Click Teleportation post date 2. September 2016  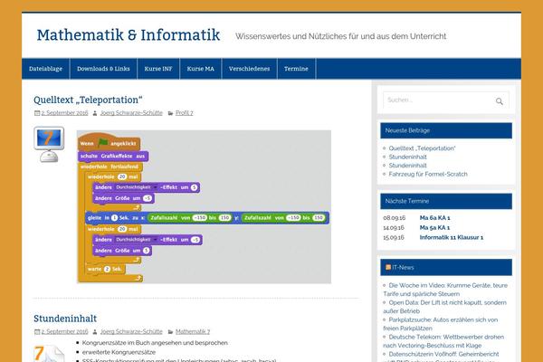[x=65, y=113]
